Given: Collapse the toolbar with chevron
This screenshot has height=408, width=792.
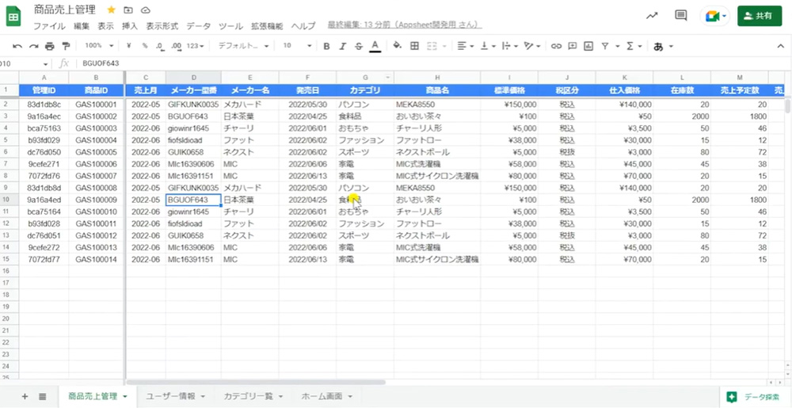Looking at the screenshot, I should (780, 46).
